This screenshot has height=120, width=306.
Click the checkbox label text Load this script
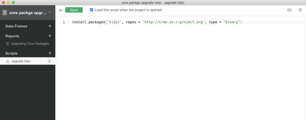click(128, 10)
